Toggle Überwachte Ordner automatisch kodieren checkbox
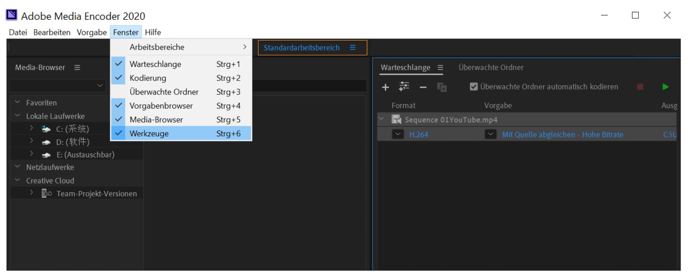Viewport: 689px width, 278px height. pyautogui.click(x=474, y=87)
